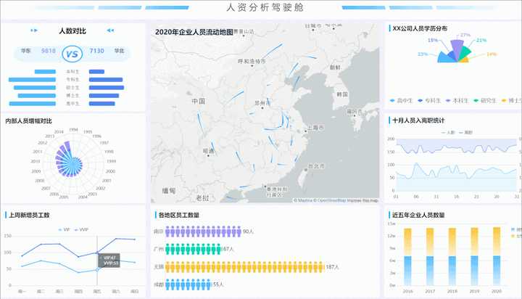
Task: Click the double-arrow icon left of 人数对比
Action: 34,30
